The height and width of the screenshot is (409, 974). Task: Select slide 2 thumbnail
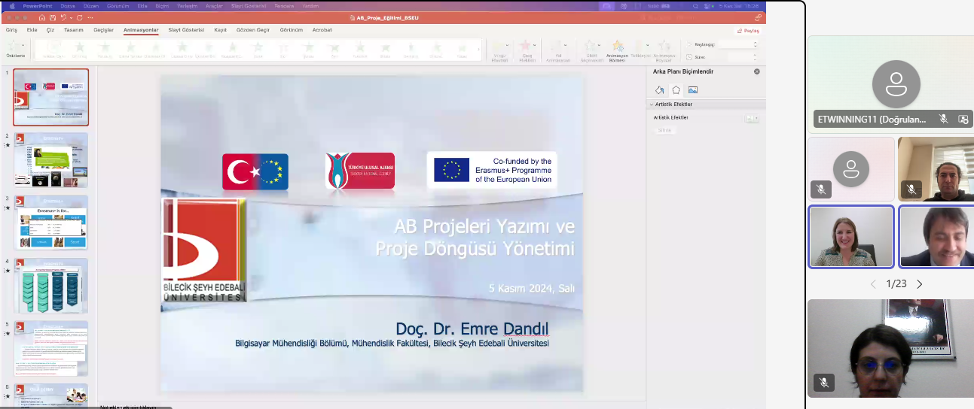50,160
